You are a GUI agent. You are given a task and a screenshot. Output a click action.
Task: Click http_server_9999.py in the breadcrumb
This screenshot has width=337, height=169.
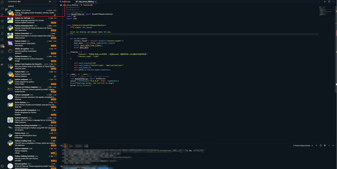(71, 5)
